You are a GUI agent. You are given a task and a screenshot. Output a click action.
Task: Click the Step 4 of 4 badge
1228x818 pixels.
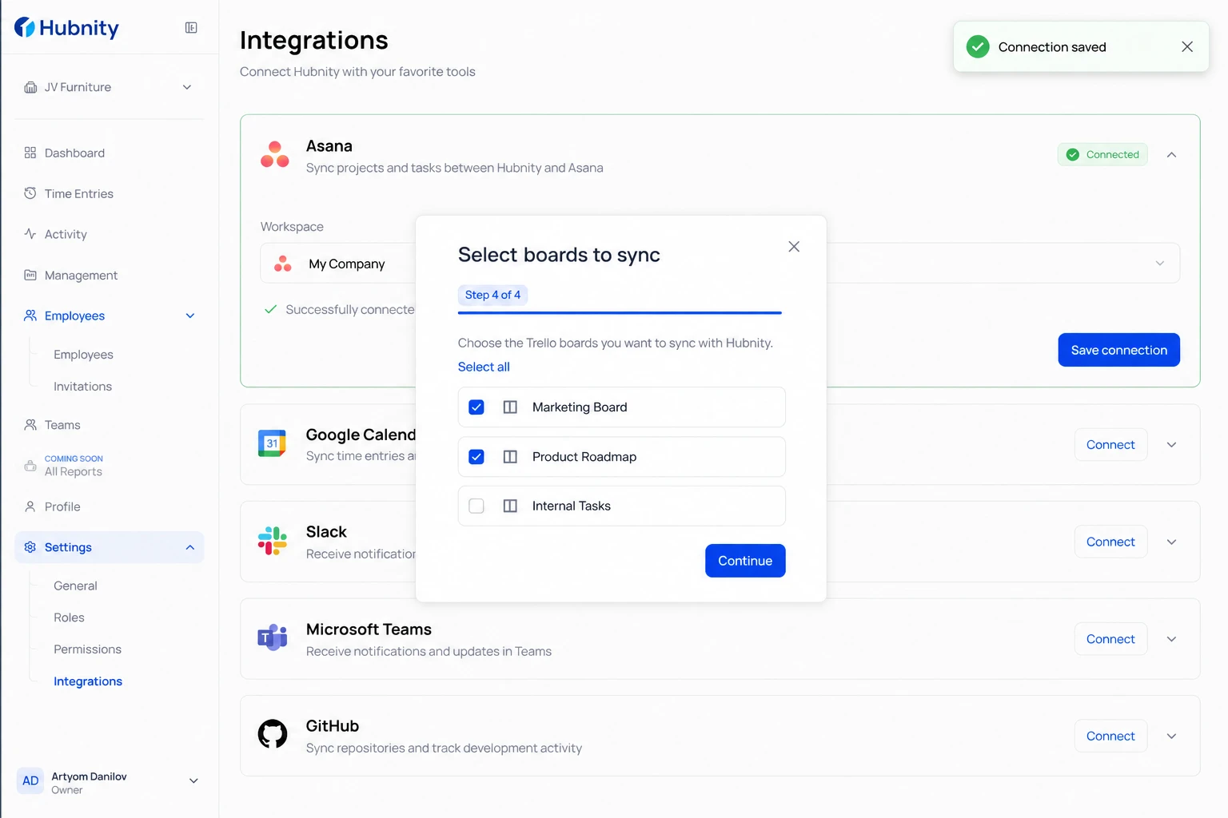tap(492, 295)
